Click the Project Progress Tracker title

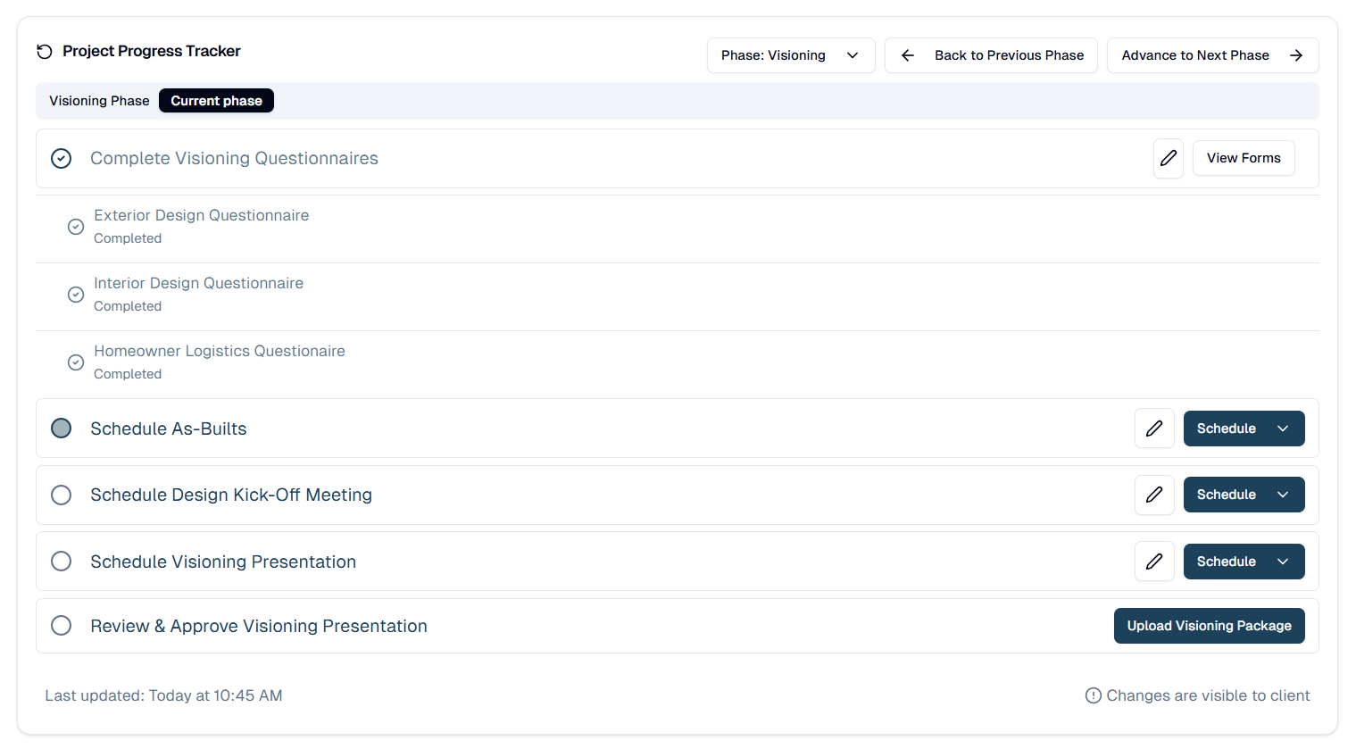point(152,52)
